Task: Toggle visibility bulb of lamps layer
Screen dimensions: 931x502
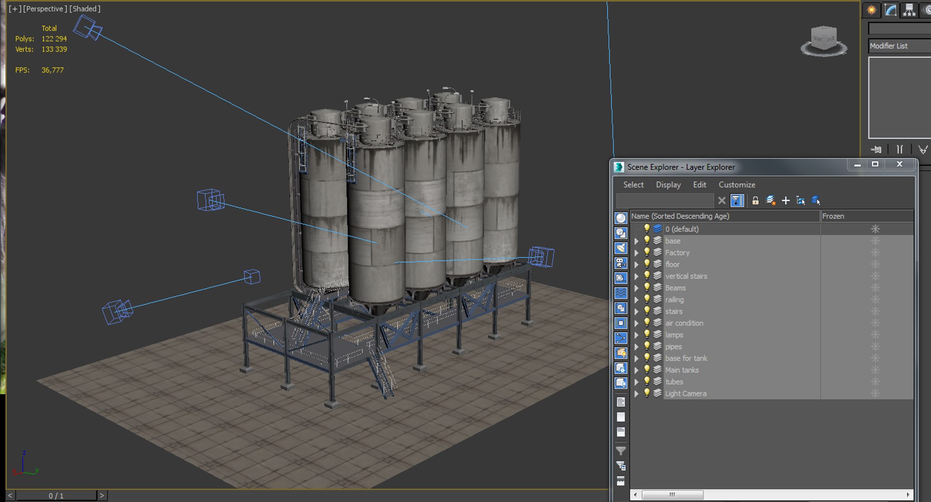Action: 646,335
